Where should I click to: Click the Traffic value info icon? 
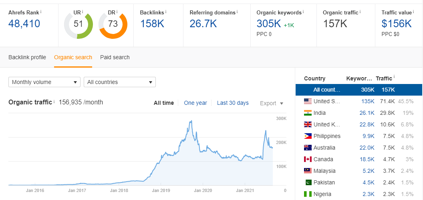(x=413, y=12)
